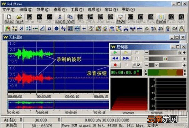
Task: Click the stop playback square button
Action: tap(137, 53)
